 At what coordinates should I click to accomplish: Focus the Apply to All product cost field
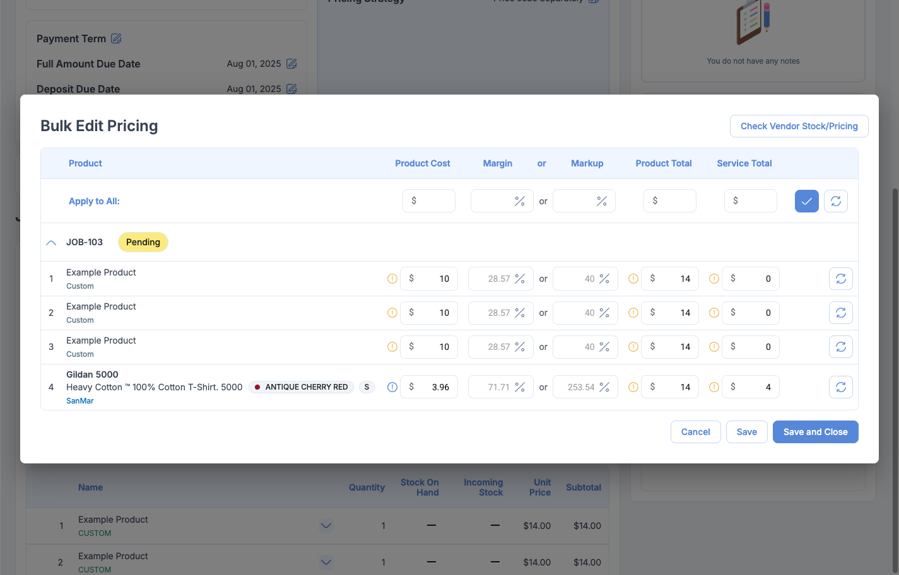(x=434, y=201)
